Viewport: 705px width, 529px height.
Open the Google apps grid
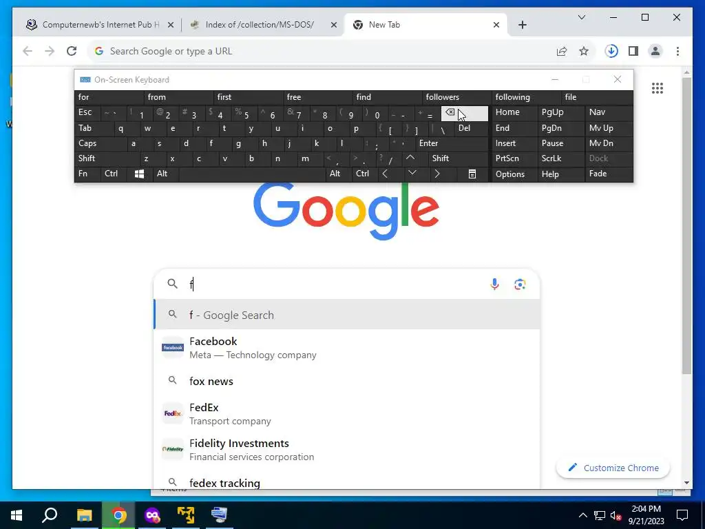657,88
